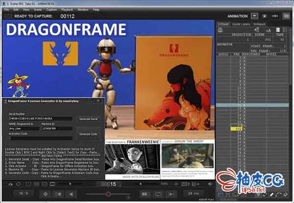Viewport: 294px width, 203px height.
Task: Open the File menu
Action: tap(6, 10)
